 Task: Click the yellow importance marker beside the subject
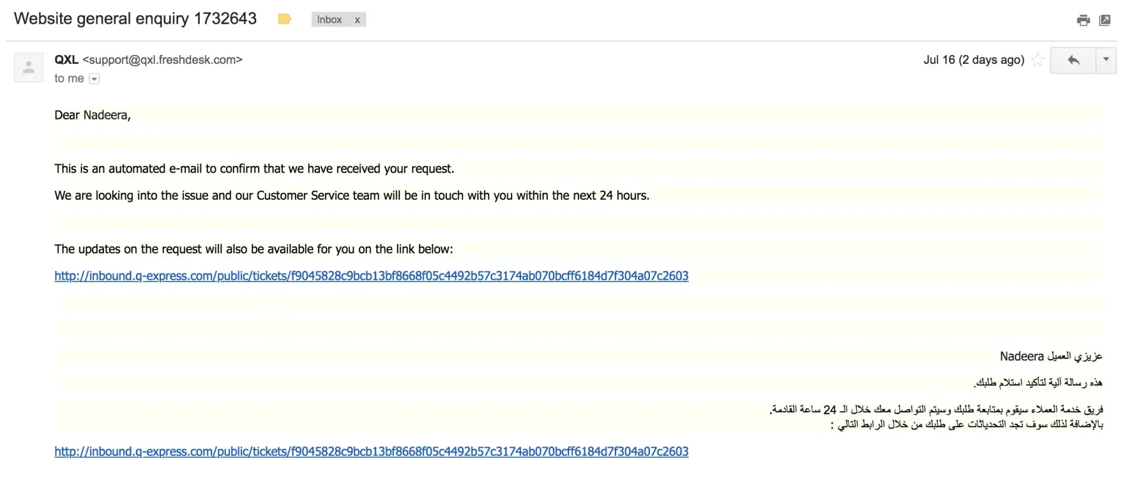(284, 19)
